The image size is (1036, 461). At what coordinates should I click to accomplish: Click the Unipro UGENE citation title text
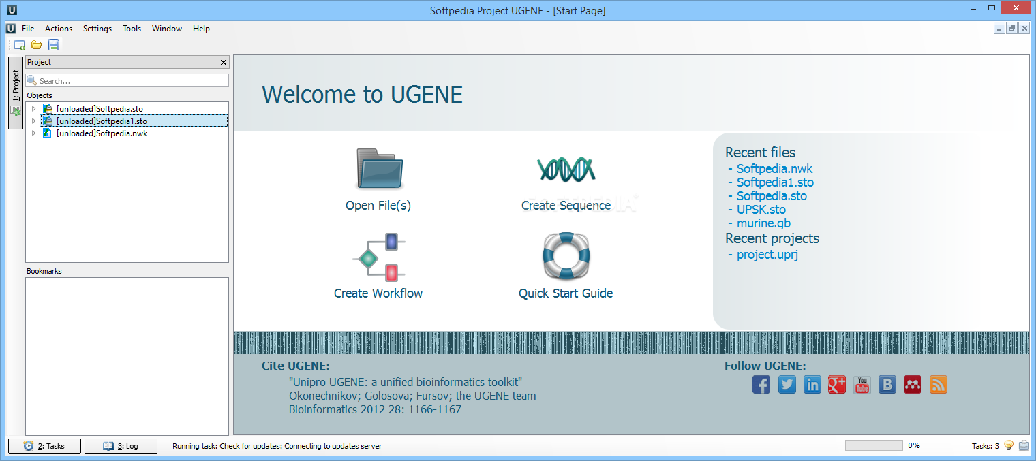406,382
